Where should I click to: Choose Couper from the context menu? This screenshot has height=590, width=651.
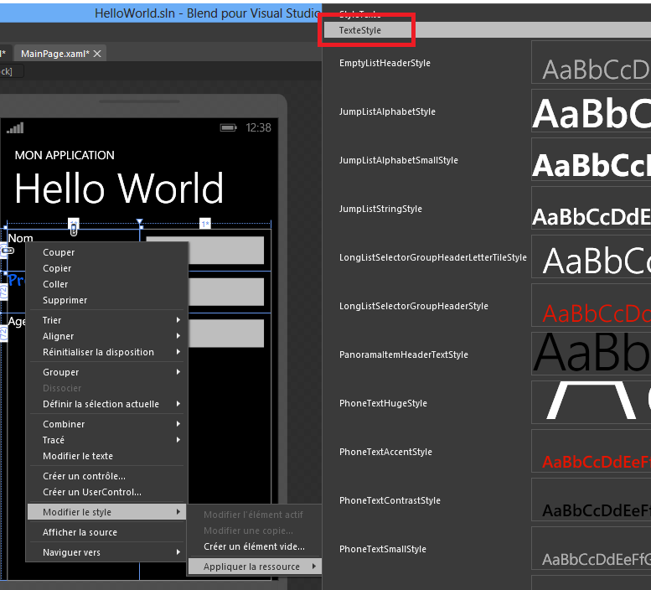(59, 252)
